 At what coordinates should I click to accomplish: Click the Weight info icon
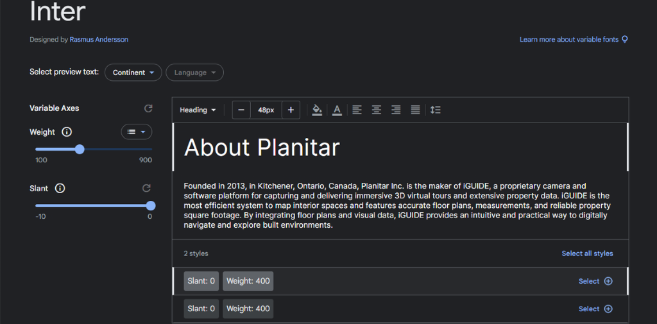(67, 132)
